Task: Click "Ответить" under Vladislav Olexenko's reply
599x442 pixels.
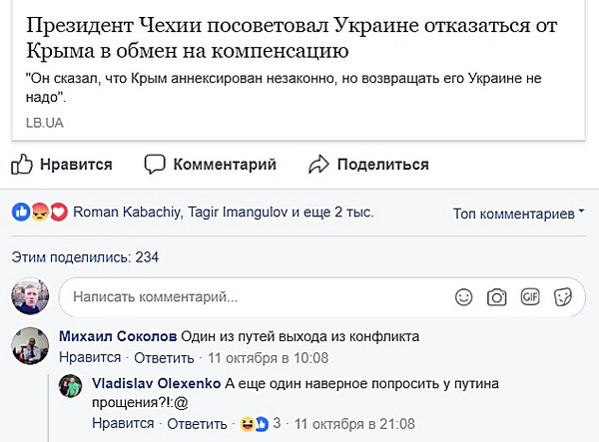Action: point(198,424)
